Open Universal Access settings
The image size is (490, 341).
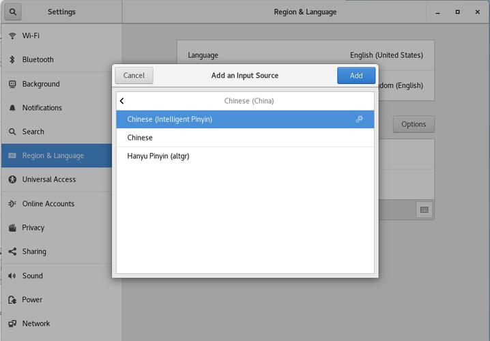click(x=57, y=179)
